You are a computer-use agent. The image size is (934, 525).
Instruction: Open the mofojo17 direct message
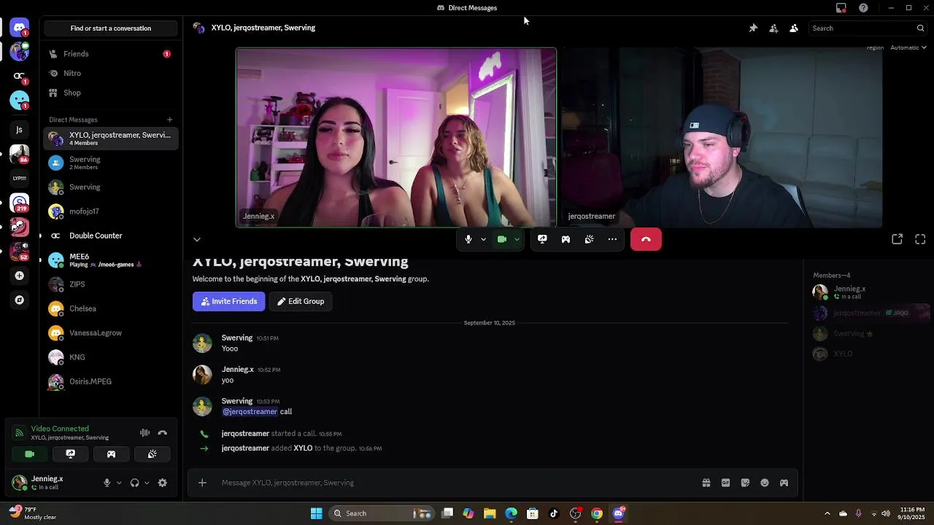point(110,211)
